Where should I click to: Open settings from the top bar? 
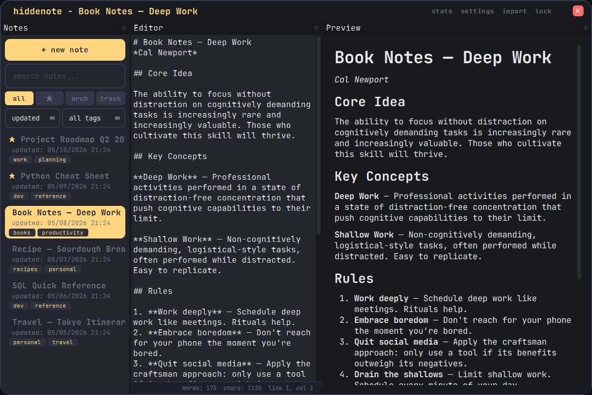tap(477, 11)
